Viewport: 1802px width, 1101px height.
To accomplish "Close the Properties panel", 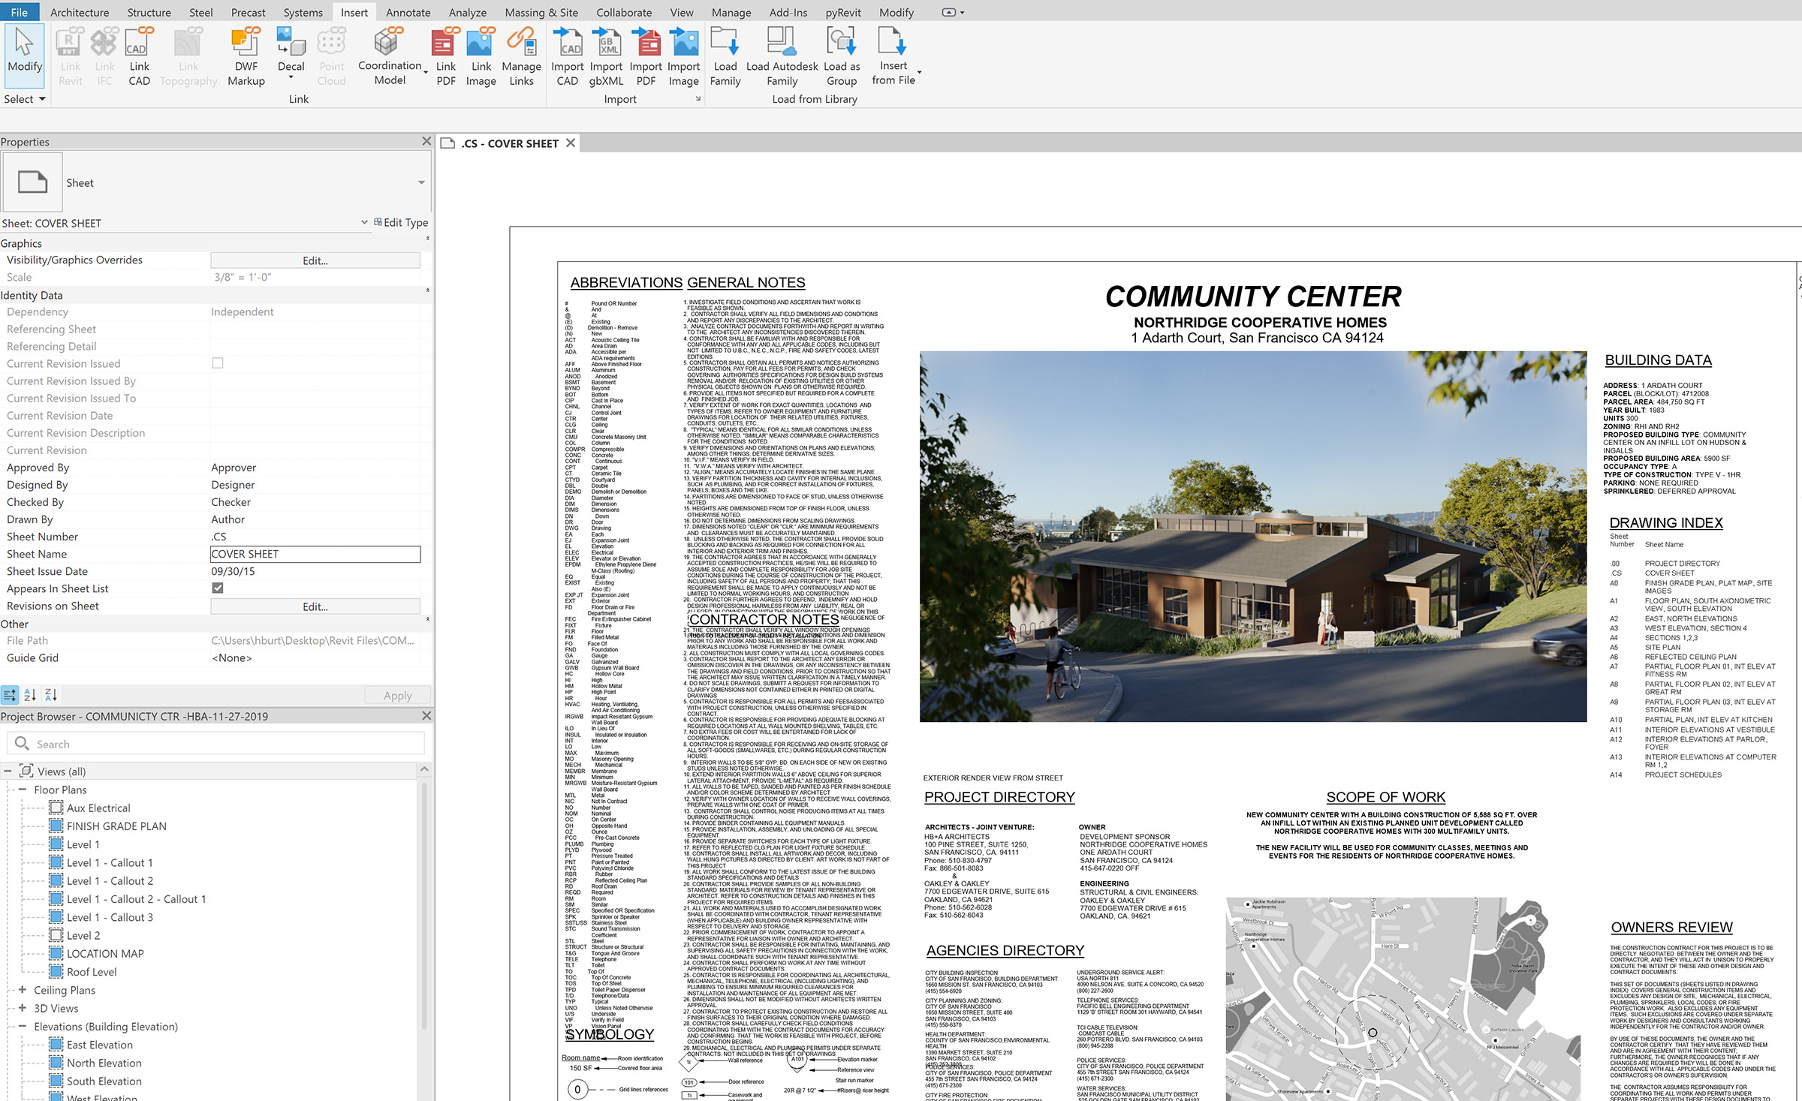I will tap(426, 141).
